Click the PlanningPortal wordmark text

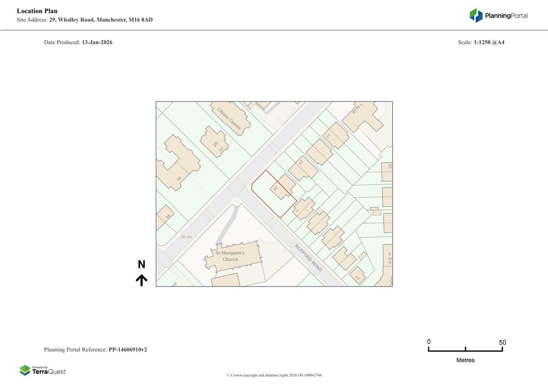tap(506, 16)
